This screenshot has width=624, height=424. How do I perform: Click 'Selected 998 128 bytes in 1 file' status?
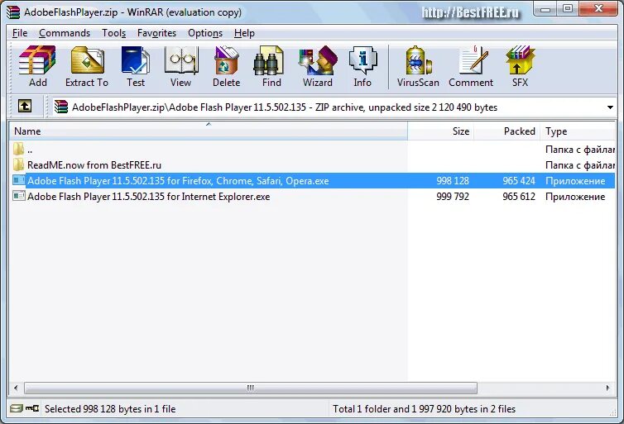(110, 408)
